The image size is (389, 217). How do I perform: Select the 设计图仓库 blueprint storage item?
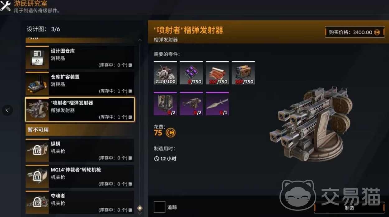coord(80,58)
